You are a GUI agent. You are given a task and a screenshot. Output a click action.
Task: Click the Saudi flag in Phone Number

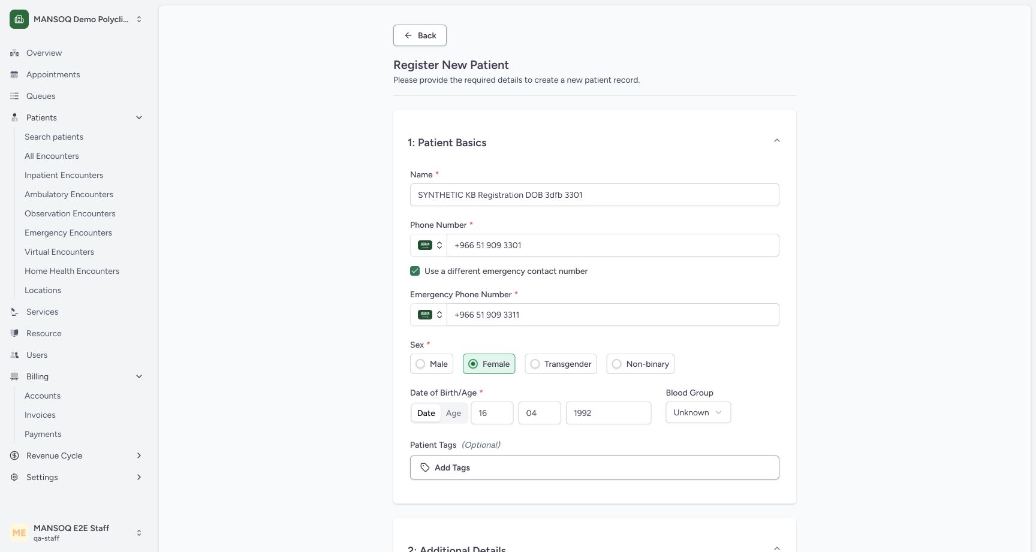click(425, 245)
